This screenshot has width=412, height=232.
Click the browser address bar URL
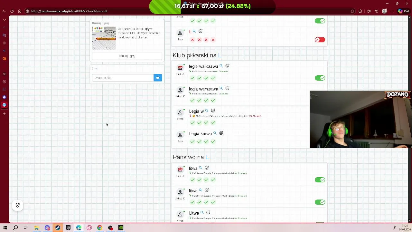click(69, 11)
